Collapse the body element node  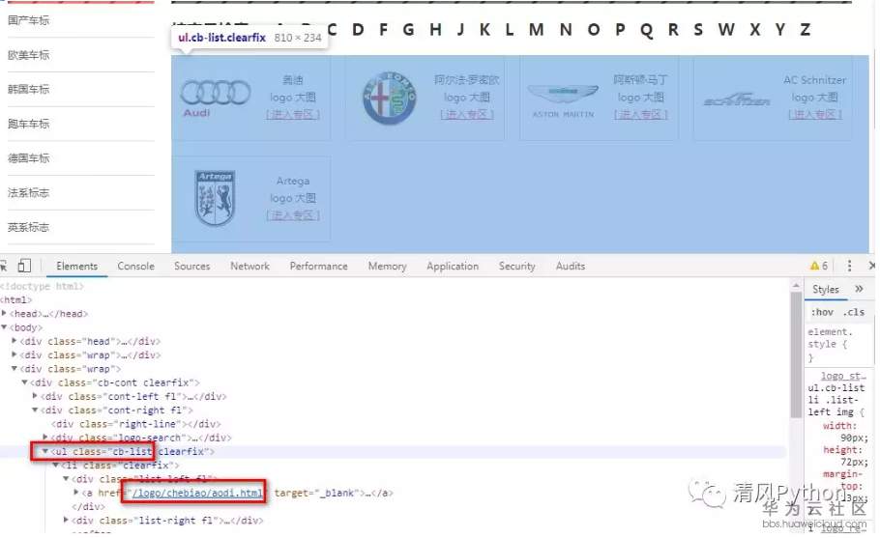pos(4,327)
